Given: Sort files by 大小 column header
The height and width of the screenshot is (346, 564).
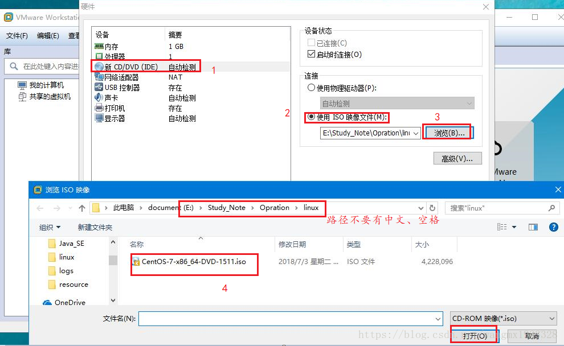Looking at the screenshot, I should click(x=422, y=244).
